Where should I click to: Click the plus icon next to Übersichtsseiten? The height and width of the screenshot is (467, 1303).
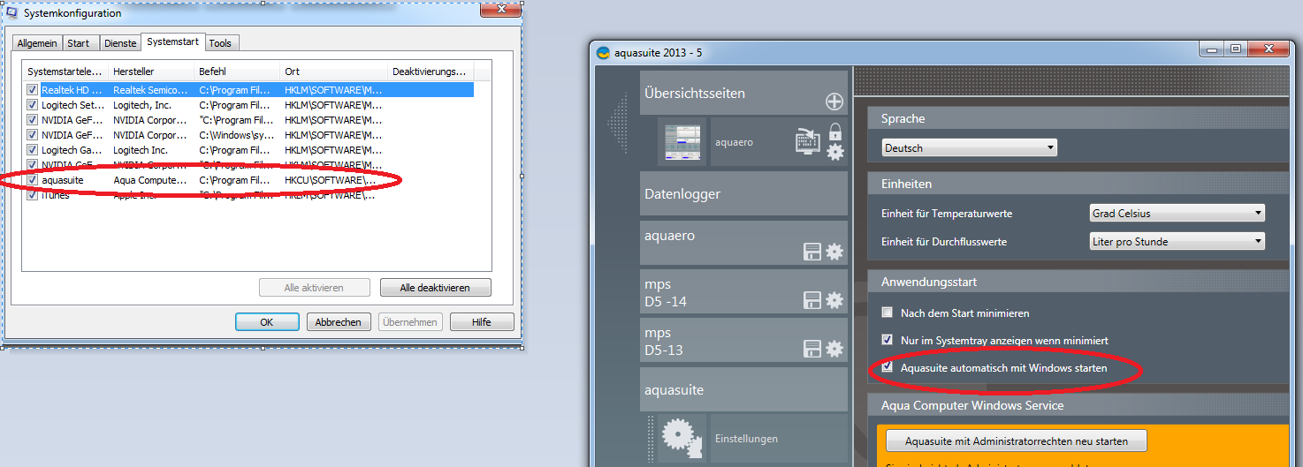click(x=834, y=102)
